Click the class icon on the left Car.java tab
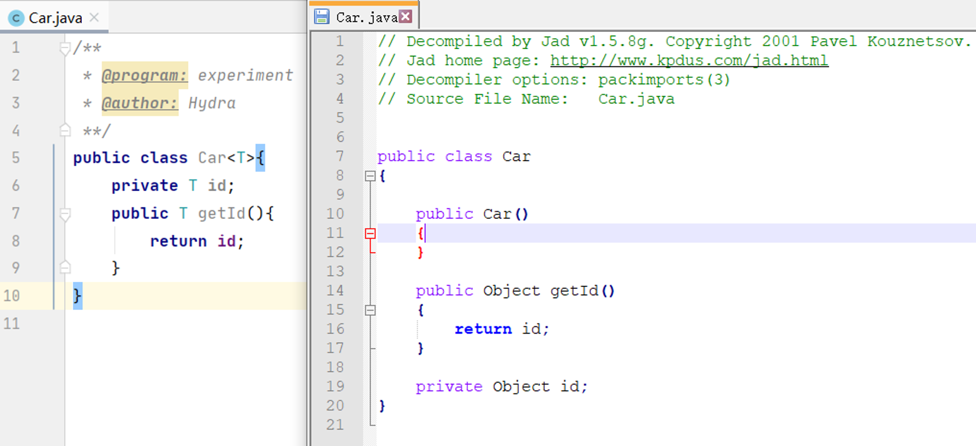Screen dimensions: 976x446 coord(16,18)
